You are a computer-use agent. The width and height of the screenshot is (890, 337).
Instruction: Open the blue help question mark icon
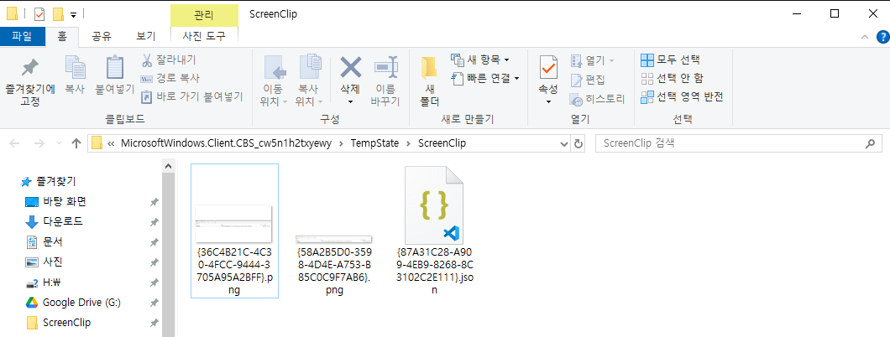coord(882,38)
